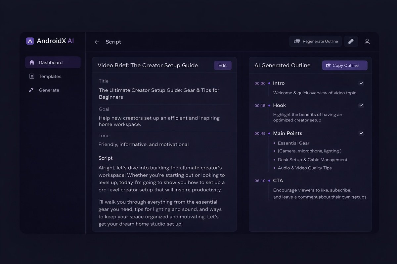Image resolution: width=397 pixels, height=264 pixels.
Task: Click the video Title text field
Action: (159, 94)
